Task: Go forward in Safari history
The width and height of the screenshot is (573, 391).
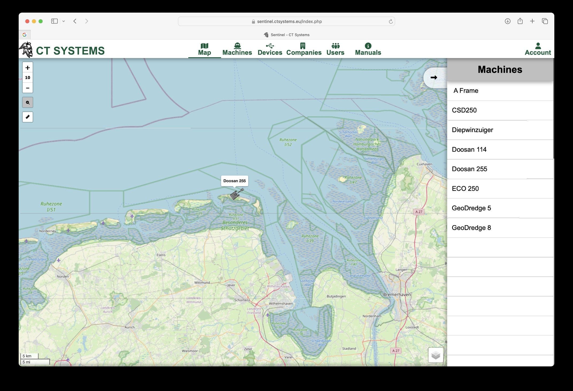Action: pyautogui.click(x=86, y=21)
